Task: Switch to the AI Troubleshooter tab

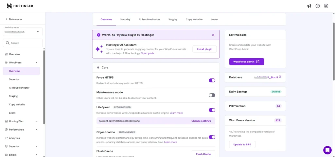Action: tap(149, 19)
